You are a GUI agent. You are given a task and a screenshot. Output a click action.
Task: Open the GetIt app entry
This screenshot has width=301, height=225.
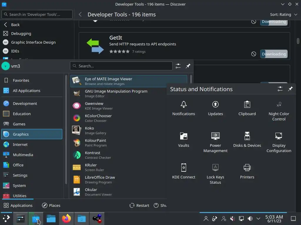click(x=184, y=46)
